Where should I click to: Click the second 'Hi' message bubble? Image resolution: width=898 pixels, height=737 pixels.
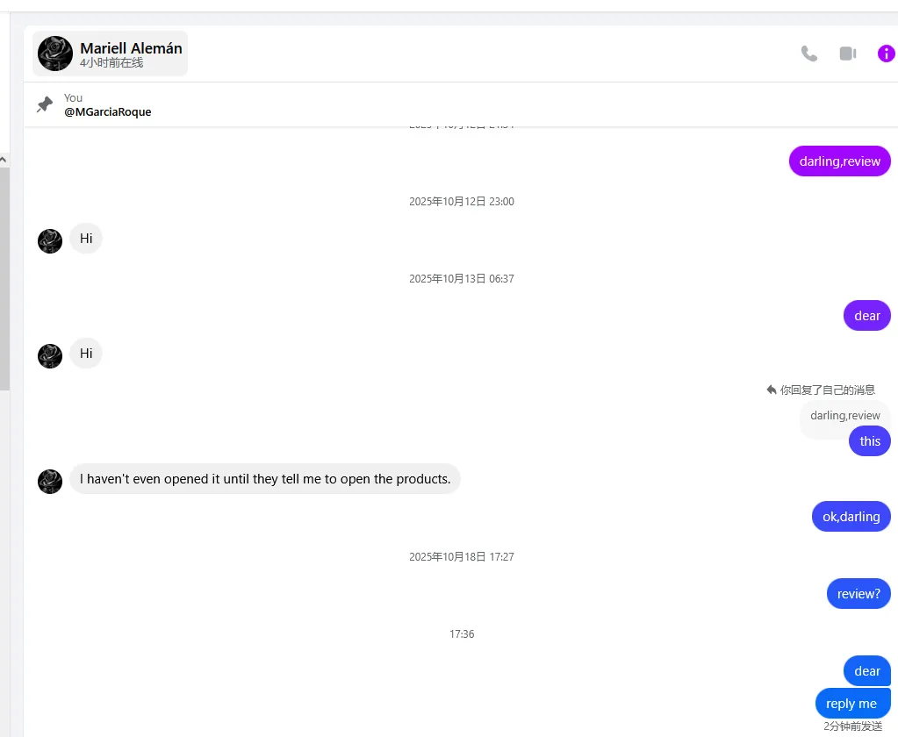(86, 354)
